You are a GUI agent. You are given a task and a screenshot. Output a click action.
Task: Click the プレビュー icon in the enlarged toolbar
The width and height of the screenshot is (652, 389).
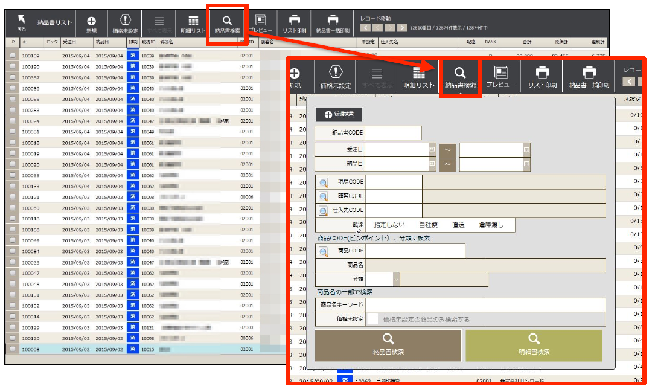500,72
